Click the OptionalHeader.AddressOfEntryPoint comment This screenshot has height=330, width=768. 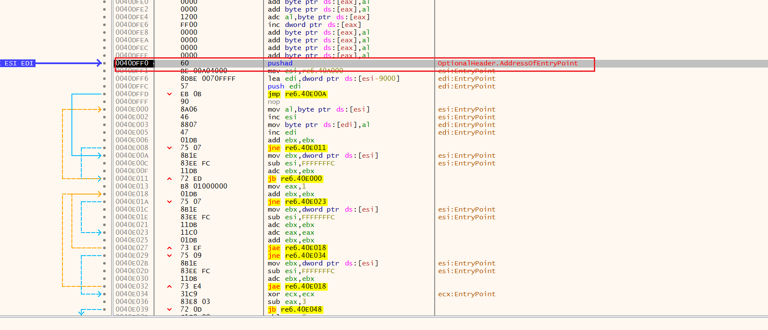click(507, 63)
